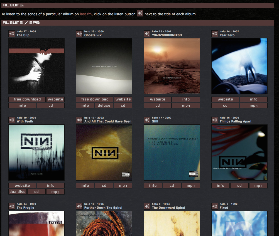
Task: Pick the cd button under Still
Action: pos(172,186)
